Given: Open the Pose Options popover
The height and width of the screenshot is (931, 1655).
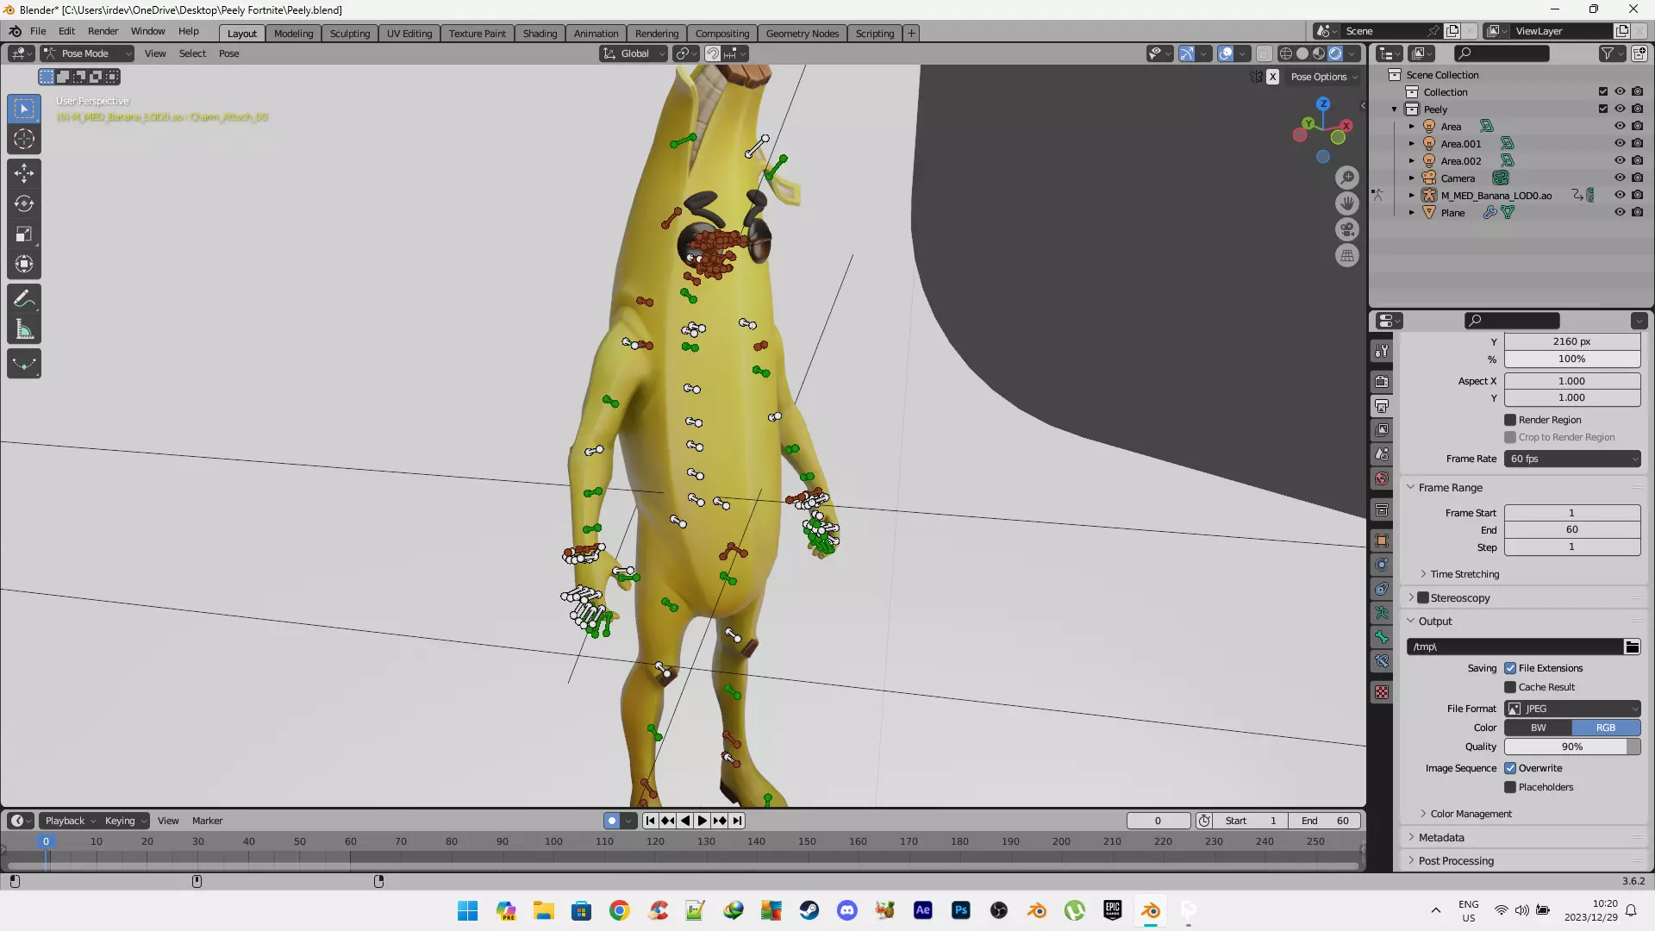Looking at the screenshot, I should tap(1324, 77).
